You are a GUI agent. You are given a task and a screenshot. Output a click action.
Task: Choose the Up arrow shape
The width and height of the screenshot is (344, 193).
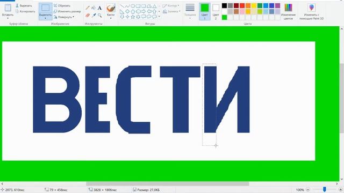pos(154,11)
